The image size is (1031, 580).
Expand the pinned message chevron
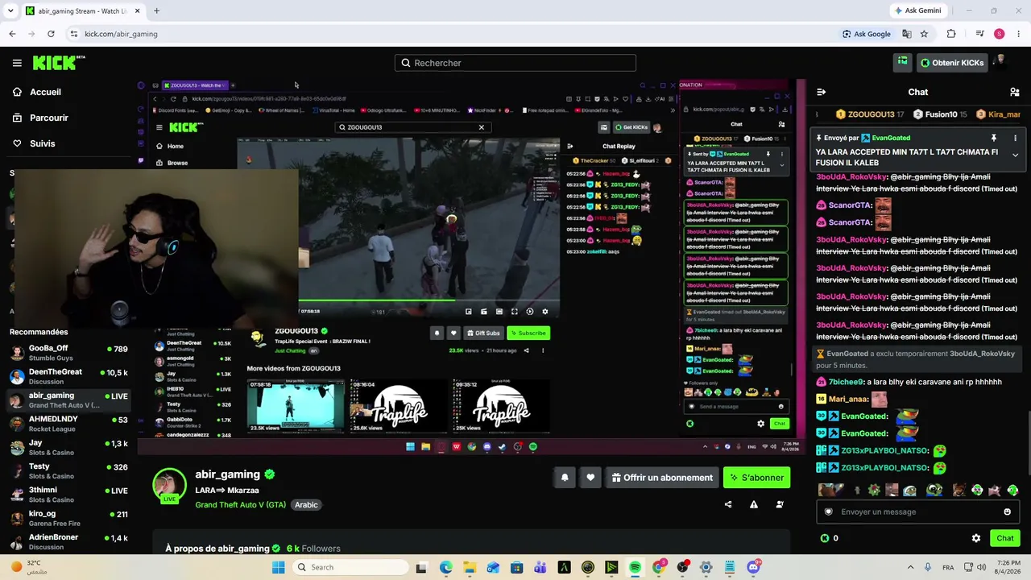coord(1015,155)
